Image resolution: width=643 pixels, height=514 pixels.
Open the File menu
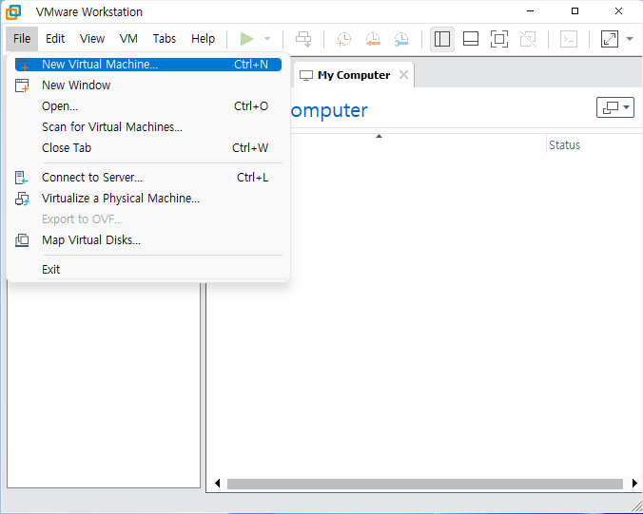pyautogui.click(x=22, y=39)
